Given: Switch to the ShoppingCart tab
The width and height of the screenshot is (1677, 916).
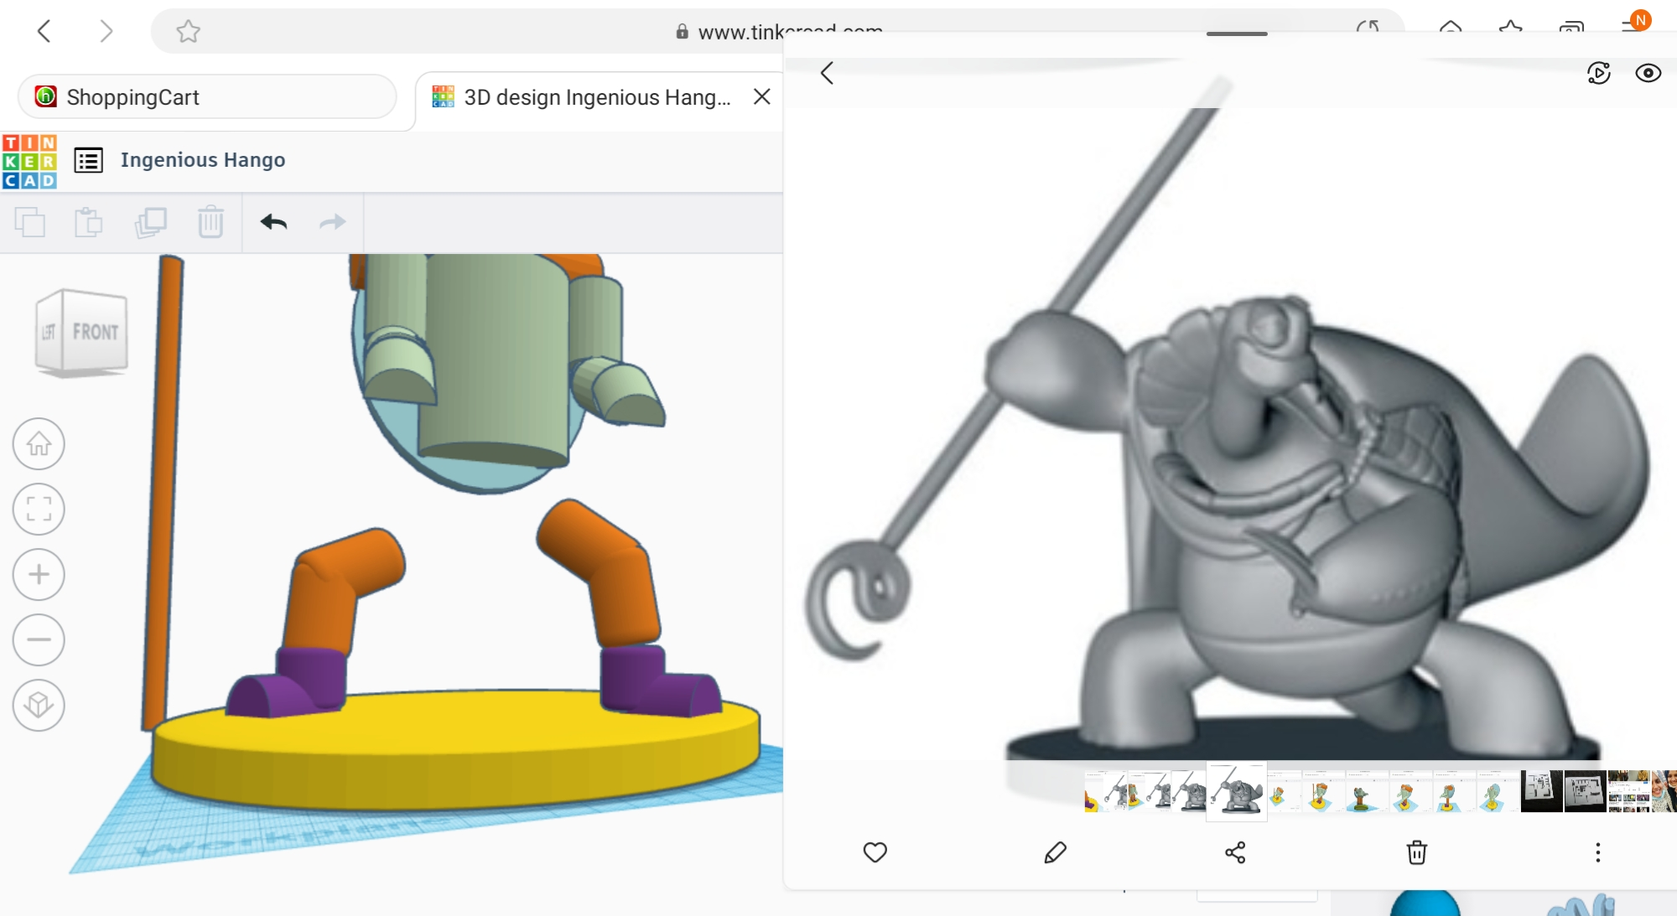Looking at the screenshot, I should point(207,97).
